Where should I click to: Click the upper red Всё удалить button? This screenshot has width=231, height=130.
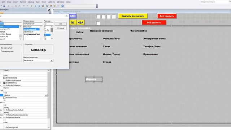(167, 16)
